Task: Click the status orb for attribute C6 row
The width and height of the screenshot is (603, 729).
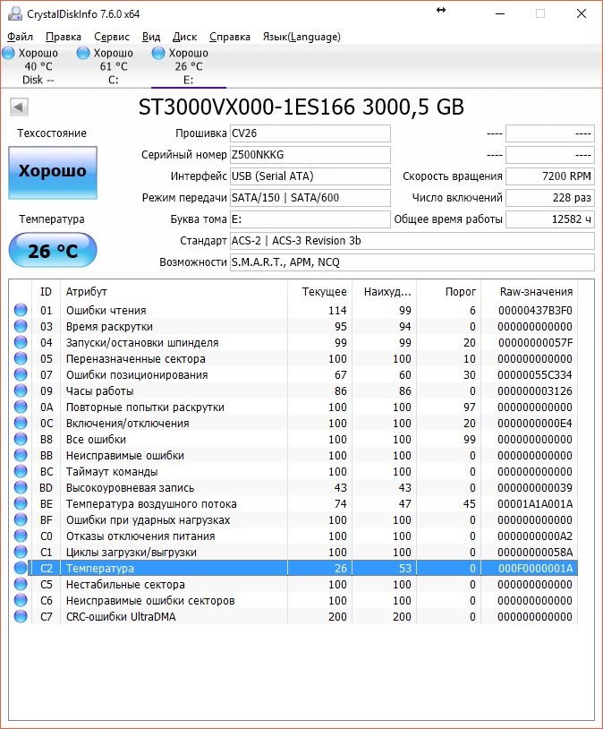Action: click(21, 600)
